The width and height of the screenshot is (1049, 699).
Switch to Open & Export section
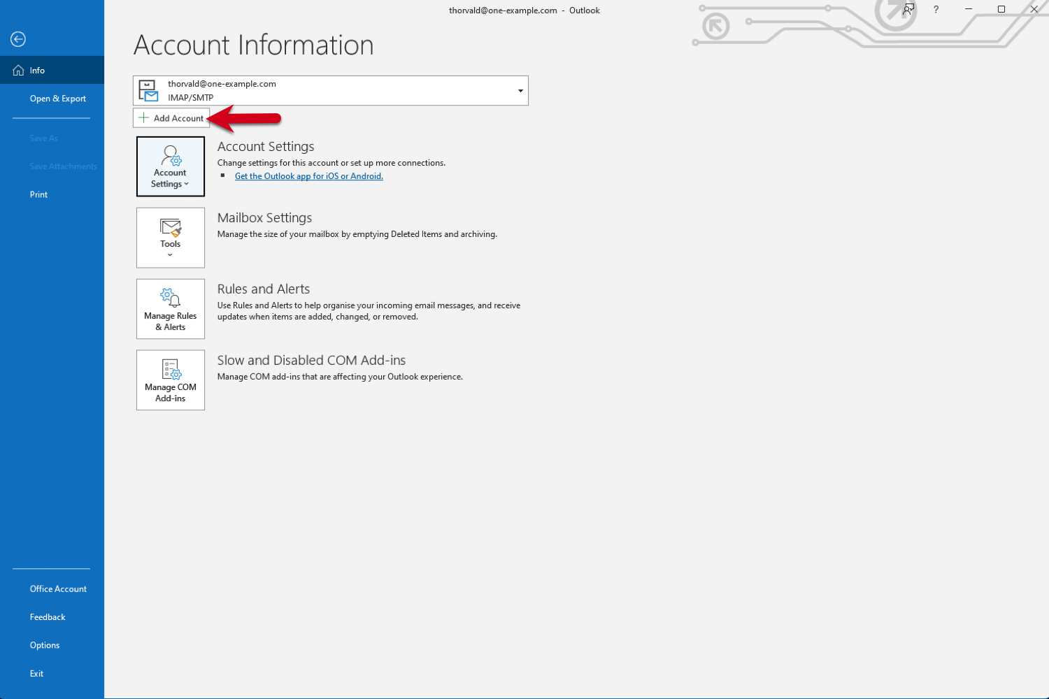(x=57, y=99)
